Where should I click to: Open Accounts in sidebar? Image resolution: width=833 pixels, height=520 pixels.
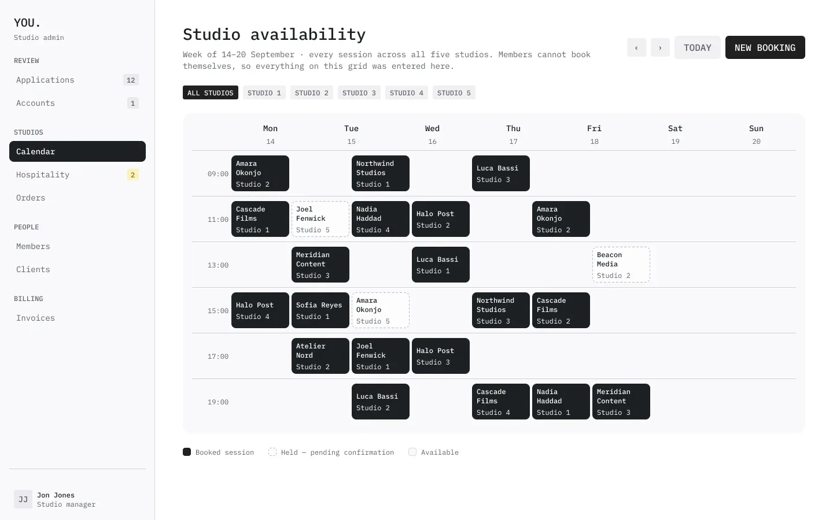pyautogui.click(x=78, y=103)
